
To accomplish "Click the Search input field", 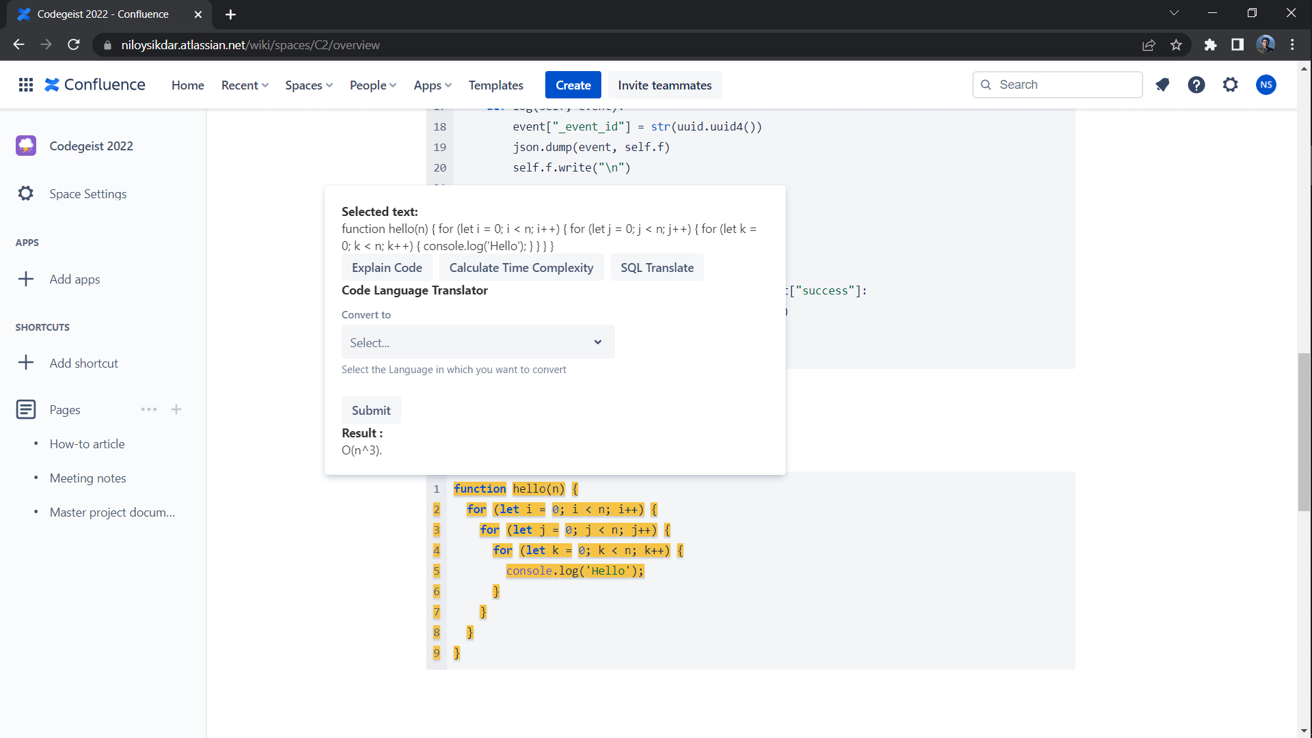I will point(1058,85).
